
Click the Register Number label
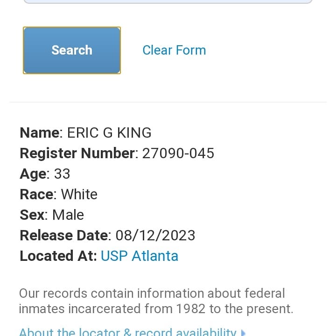point(77,154)
